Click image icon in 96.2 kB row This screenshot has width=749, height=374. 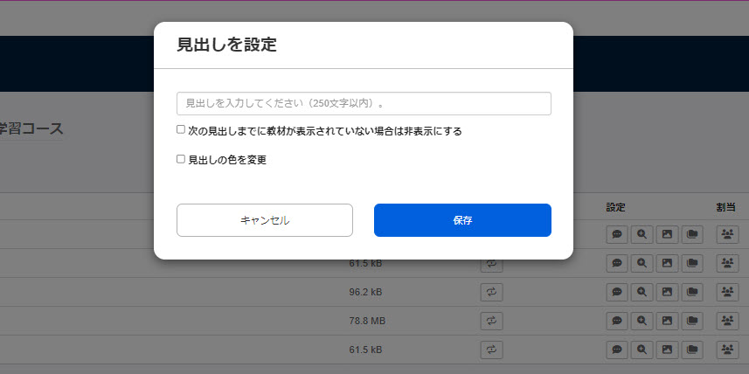[667, 292]
